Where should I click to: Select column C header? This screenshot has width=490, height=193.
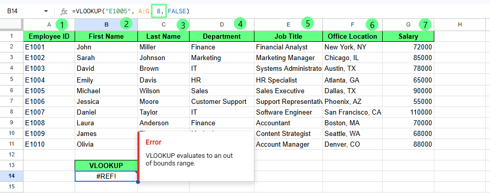tap(164, 24)
